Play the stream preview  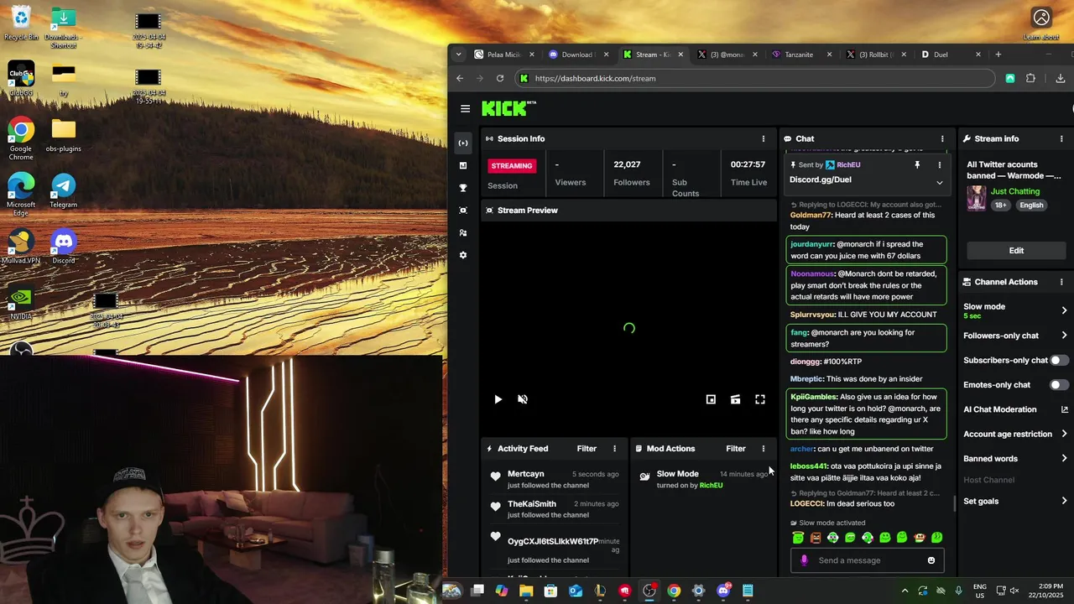pos(498,399)
